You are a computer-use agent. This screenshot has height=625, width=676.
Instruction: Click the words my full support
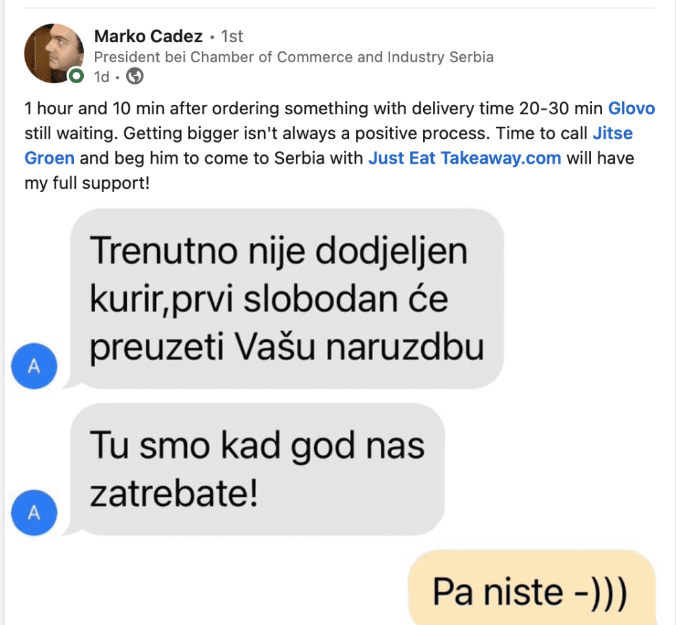(87, 183)
